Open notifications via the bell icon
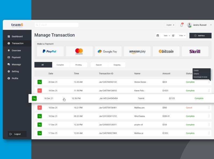 point(181,25)
